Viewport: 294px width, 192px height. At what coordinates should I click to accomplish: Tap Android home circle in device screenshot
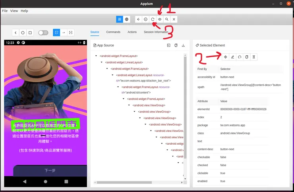click(45, 182)
